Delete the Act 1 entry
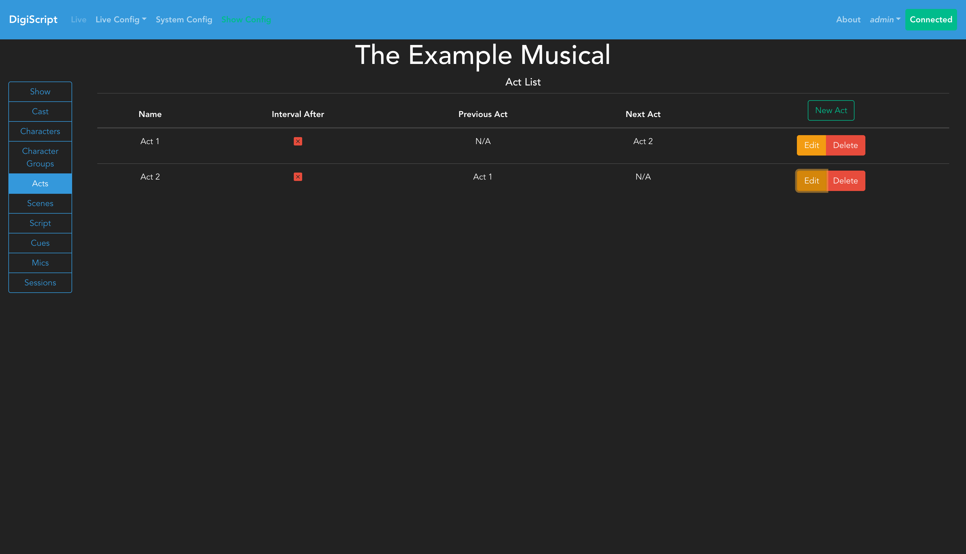The image size is (966, 554). pyautogui.click(x=845, y=145)
